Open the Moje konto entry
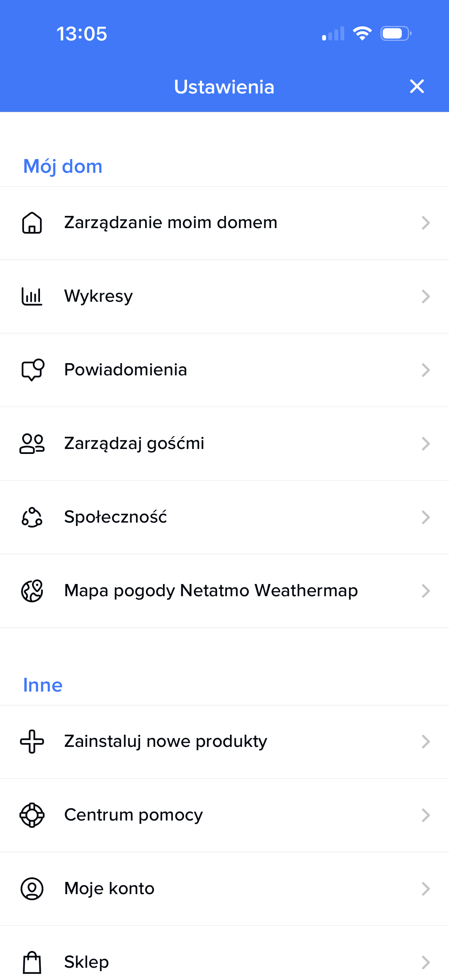Viewport: 449px width, 975px height. 109,889
